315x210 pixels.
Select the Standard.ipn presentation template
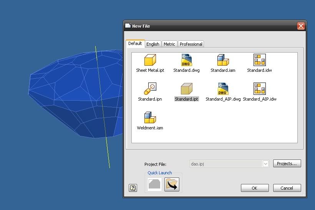[x=150, y=89]
